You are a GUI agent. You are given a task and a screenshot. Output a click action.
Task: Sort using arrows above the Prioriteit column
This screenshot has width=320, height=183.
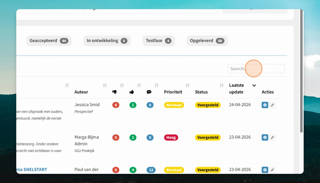tap(187, 85)
